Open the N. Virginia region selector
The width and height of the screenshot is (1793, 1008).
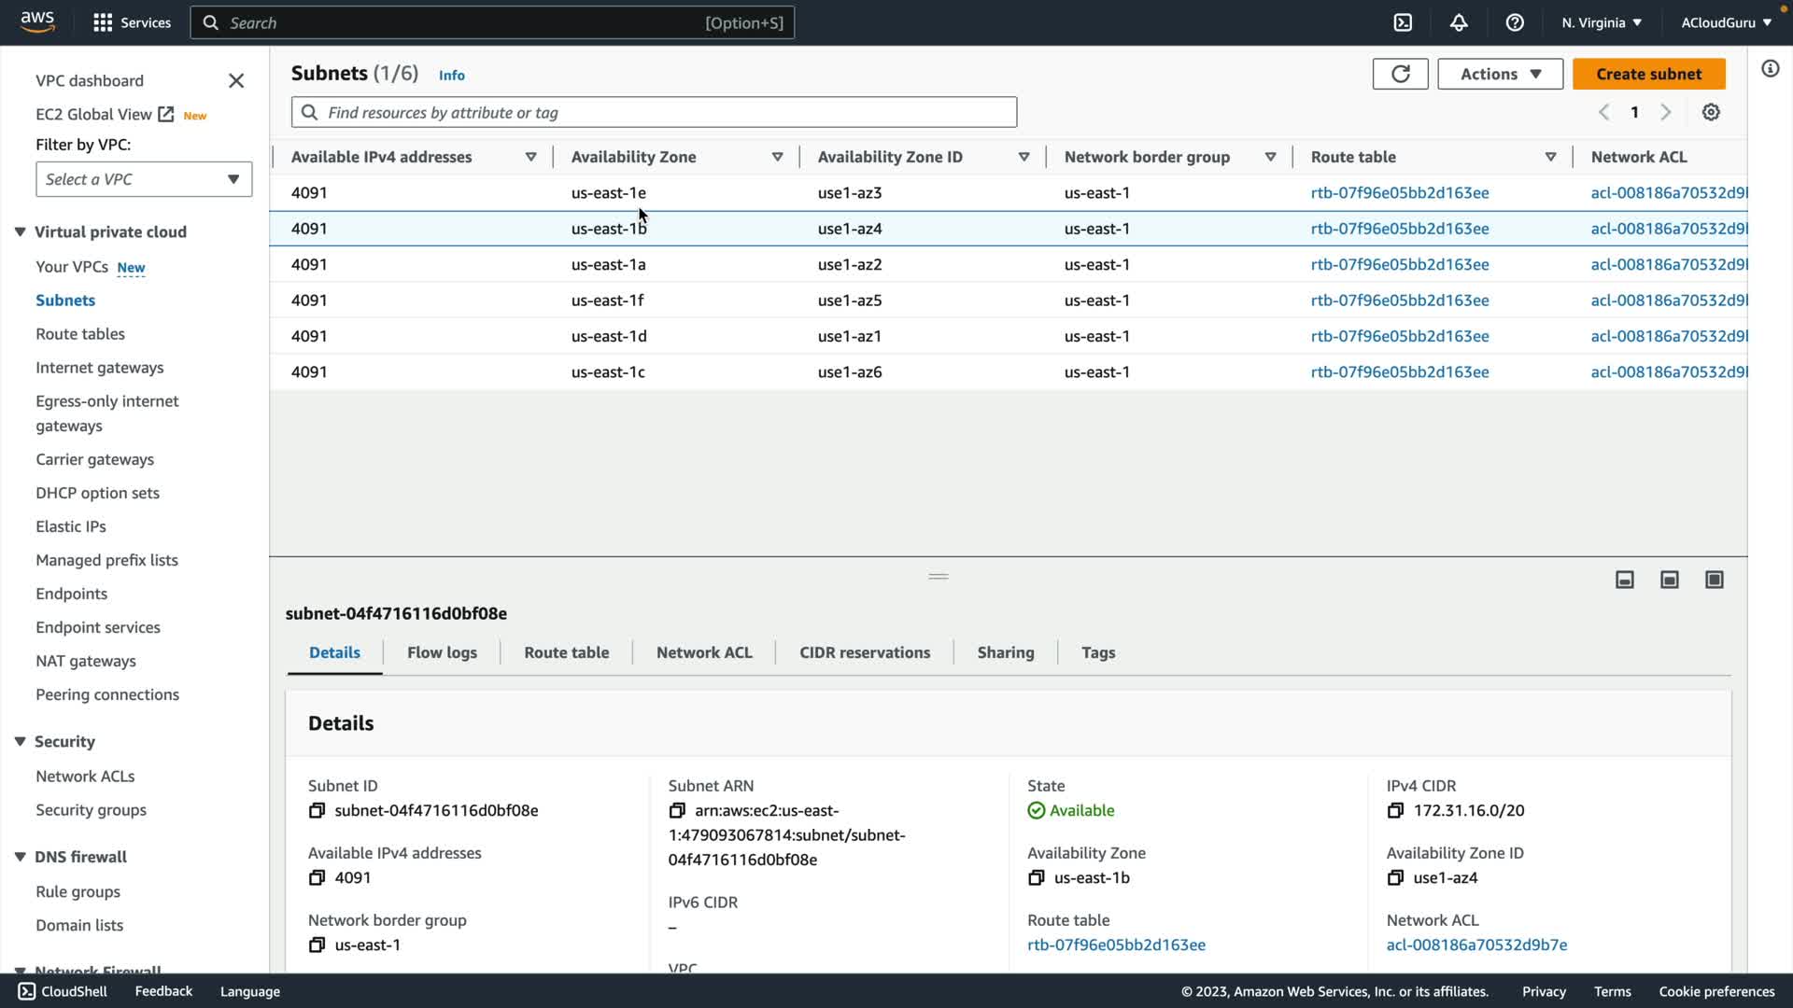pos(1601,22)
